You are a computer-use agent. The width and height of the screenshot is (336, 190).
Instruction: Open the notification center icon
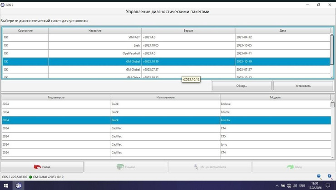[328, 185]
